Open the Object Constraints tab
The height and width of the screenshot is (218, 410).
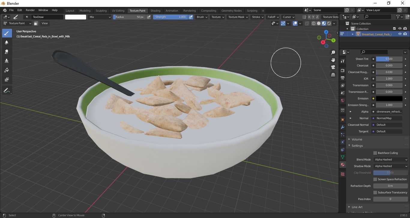tap(342, 149)
